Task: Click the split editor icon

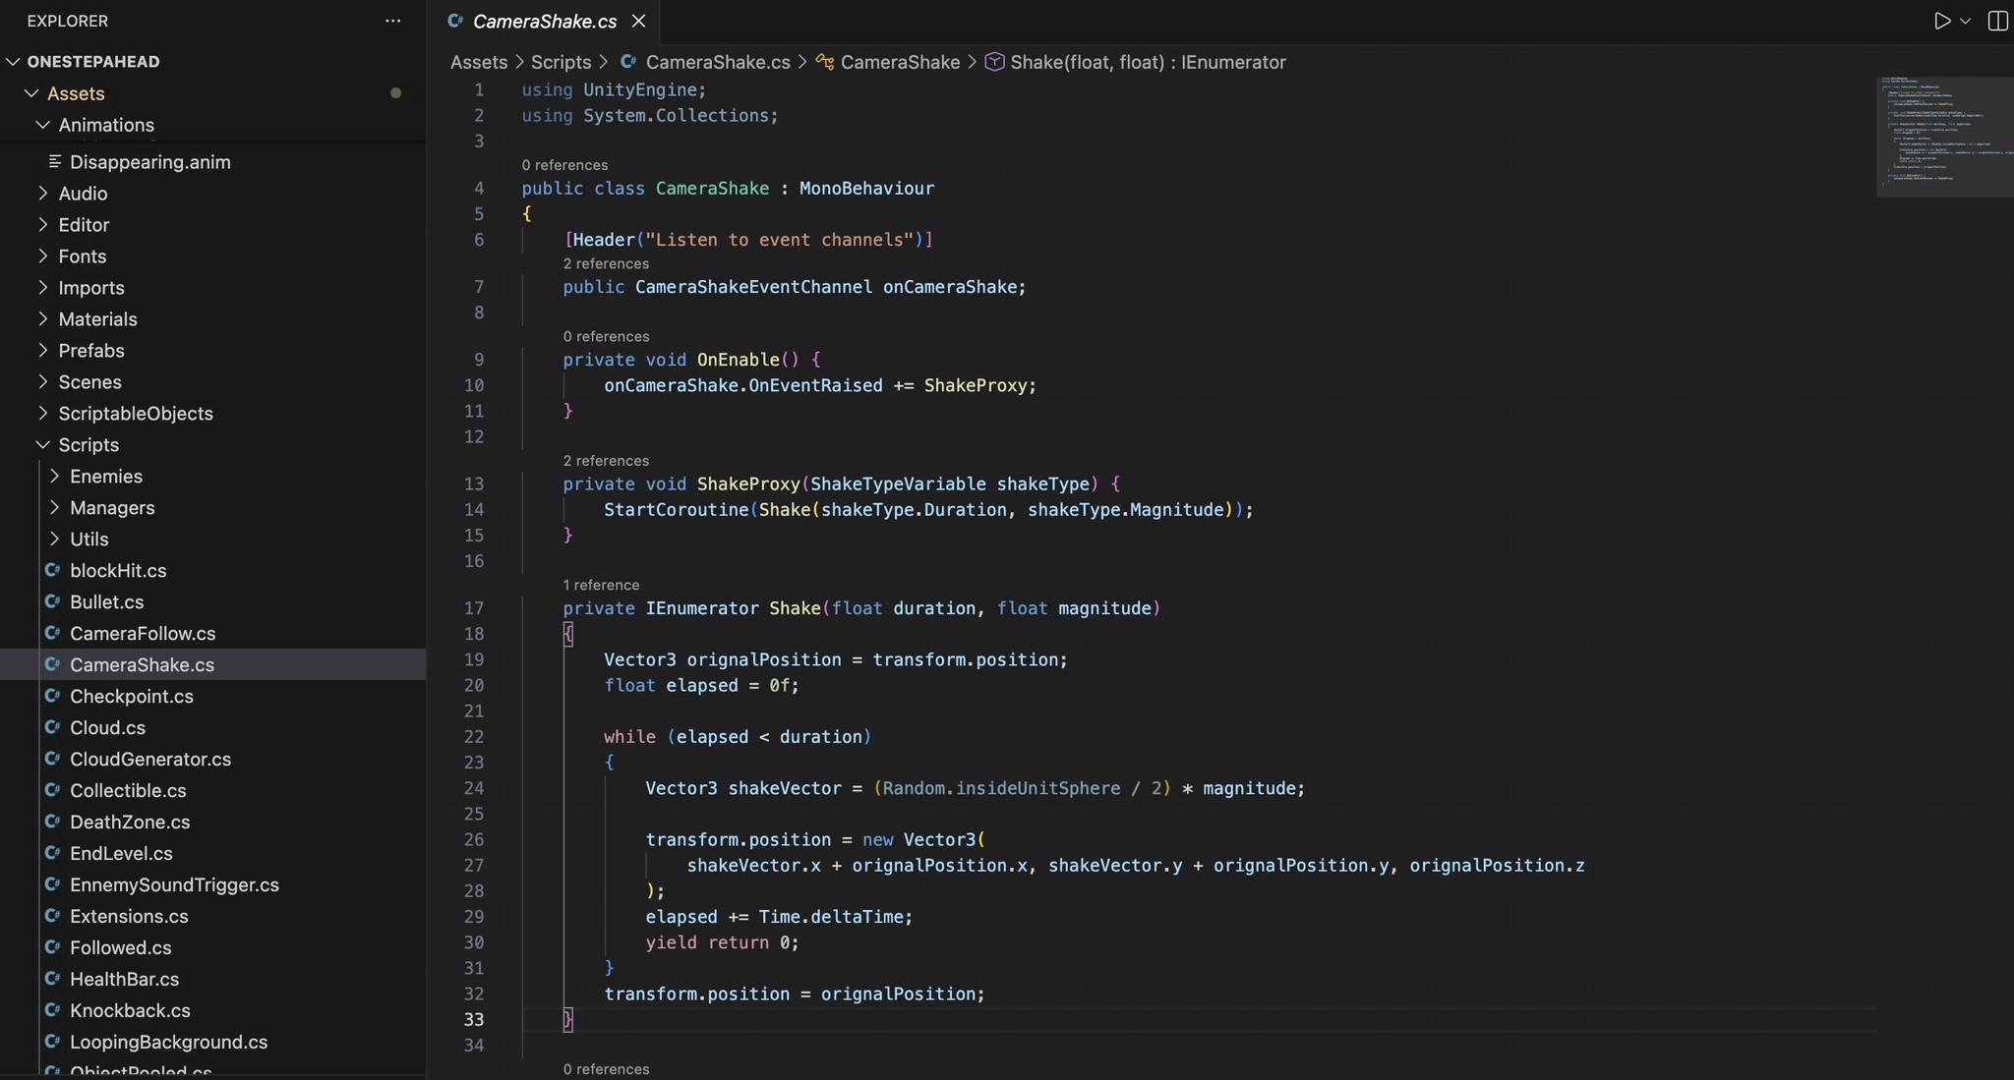Action: coord(1997,21)
